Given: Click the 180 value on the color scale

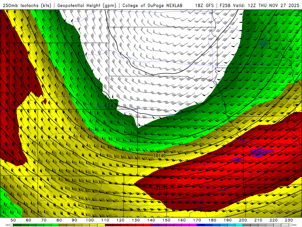Looking at the screenshot, I should click(x=212, y=220).
